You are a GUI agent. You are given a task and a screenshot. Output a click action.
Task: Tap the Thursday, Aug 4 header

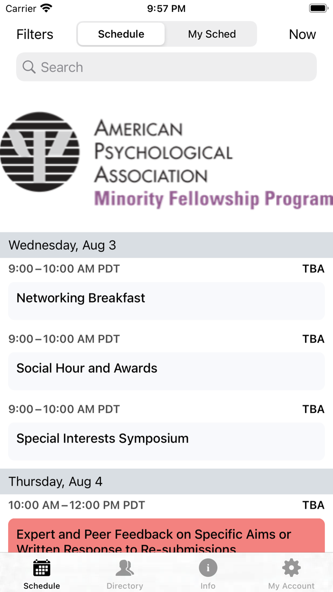[166, 482]
